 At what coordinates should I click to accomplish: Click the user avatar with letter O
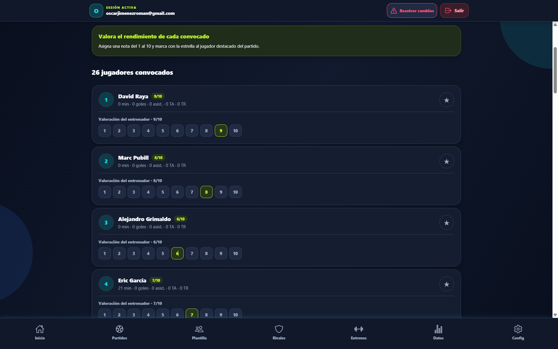(x=96, y=11)
